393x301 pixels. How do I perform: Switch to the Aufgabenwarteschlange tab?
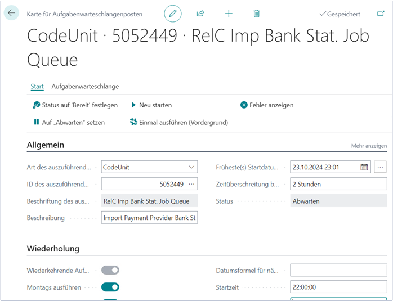(x=85, y=87)
